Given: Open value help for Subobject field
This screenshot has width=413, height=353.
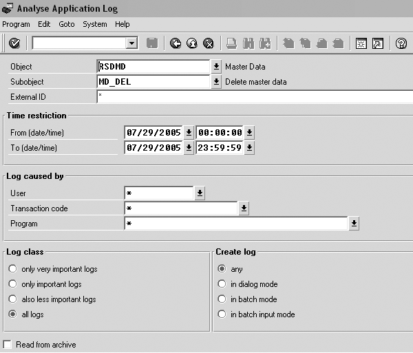Looking at the screenshot, I should [x=216, y=82].
